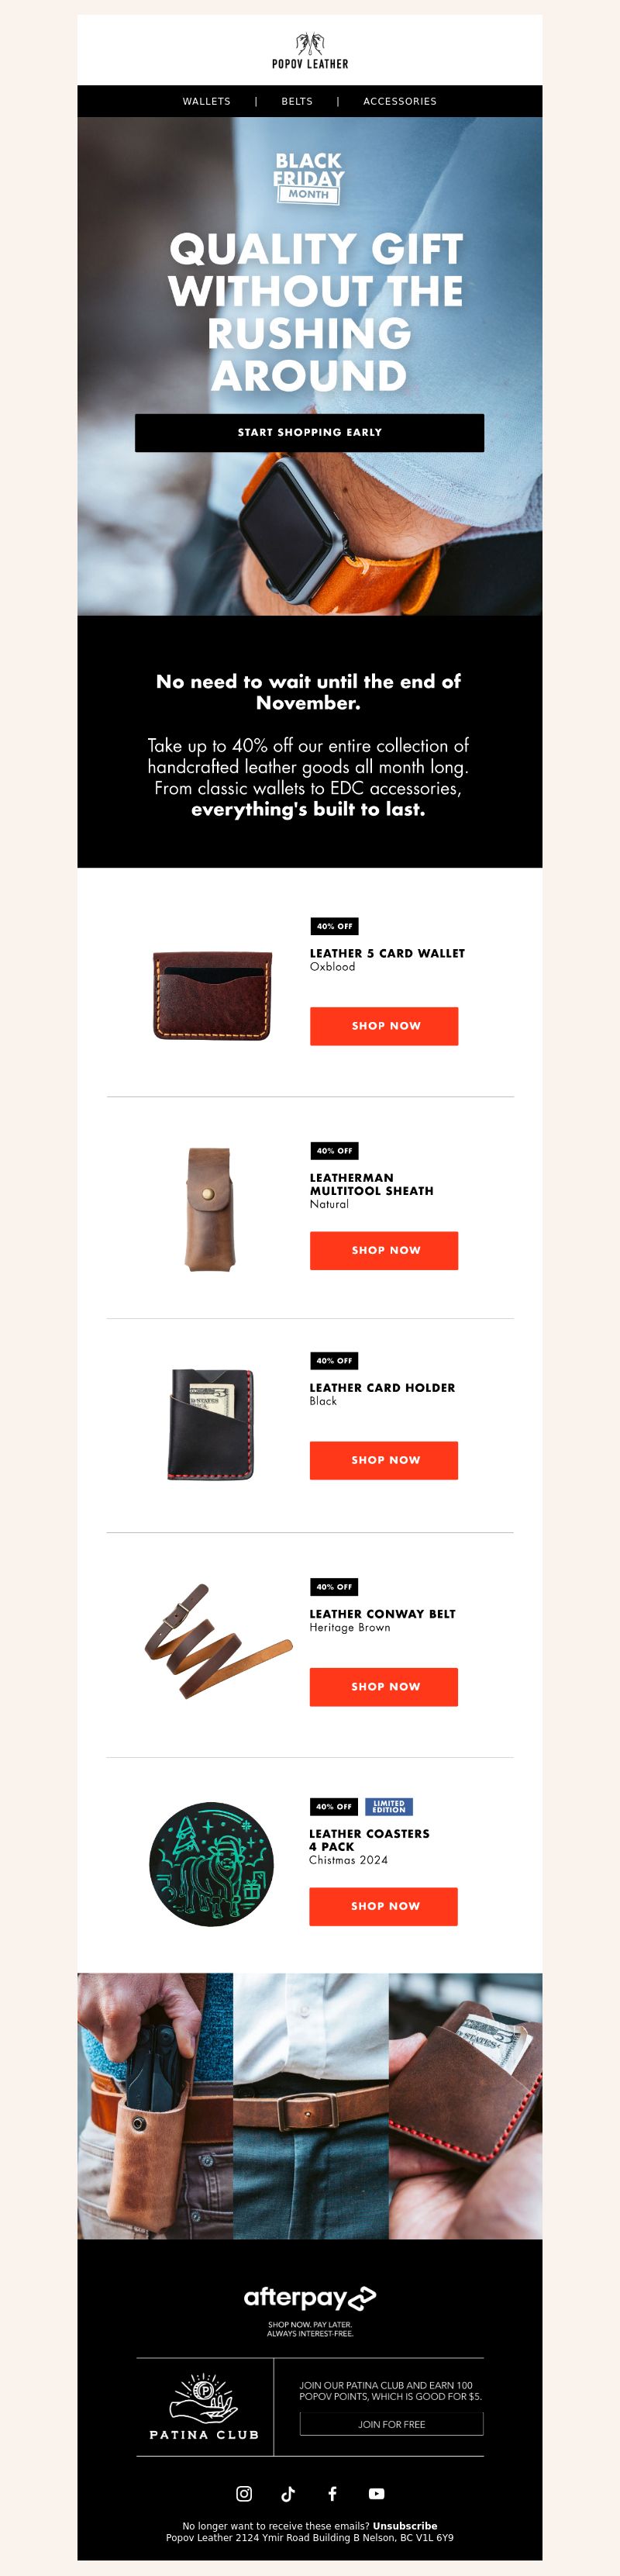Open the TikTok icon in the footer
The image size is (620, 2576).
[288, 2493]
